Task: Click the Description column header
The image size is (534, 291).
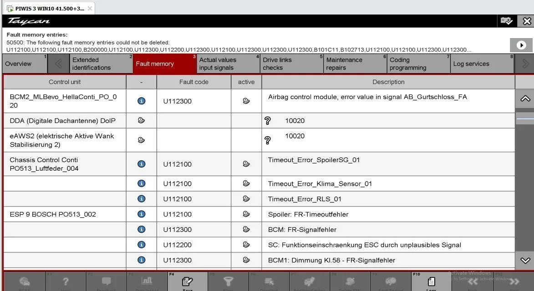Action: pyautogui.click(x=388, y=82)
